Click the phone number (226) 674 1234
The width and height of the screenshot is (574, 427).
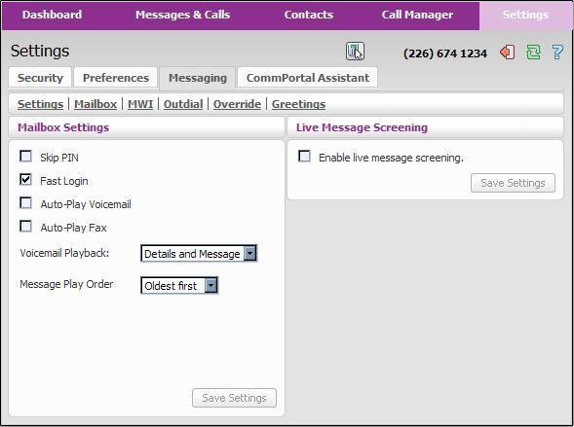coord(445,53)
